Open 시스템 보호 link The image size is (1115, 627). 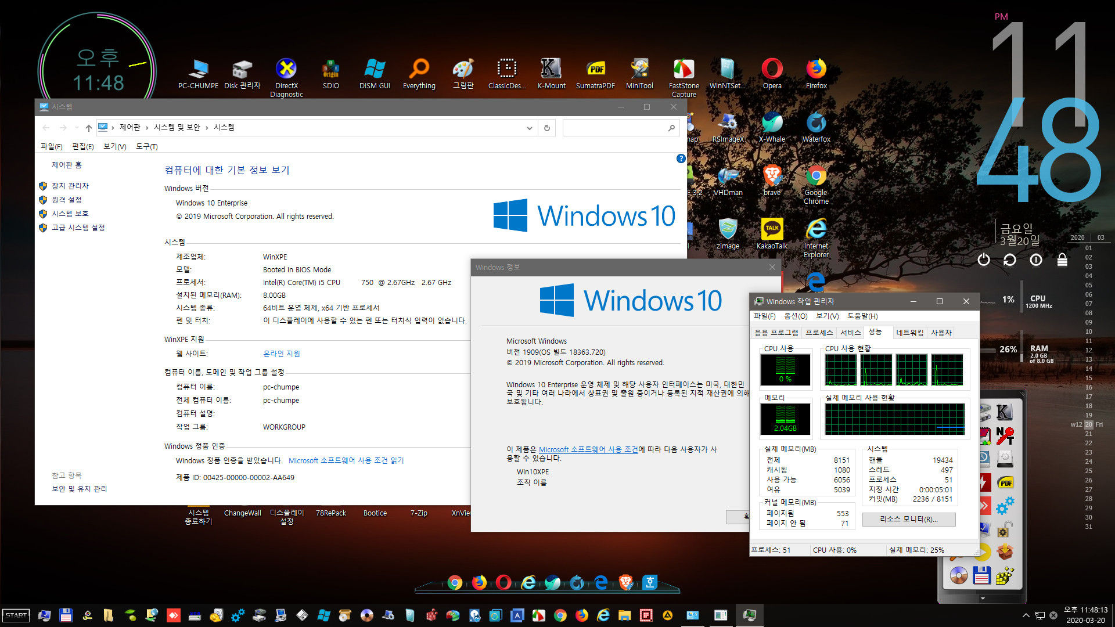(70, 214)
